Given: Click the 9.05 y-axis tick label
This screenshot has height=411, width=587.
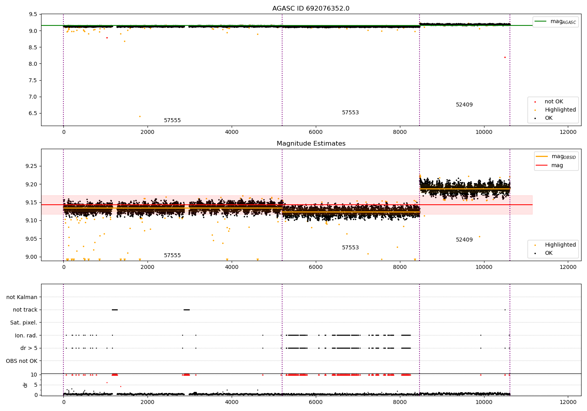Looking at the screenshot, I should (31, 239).
